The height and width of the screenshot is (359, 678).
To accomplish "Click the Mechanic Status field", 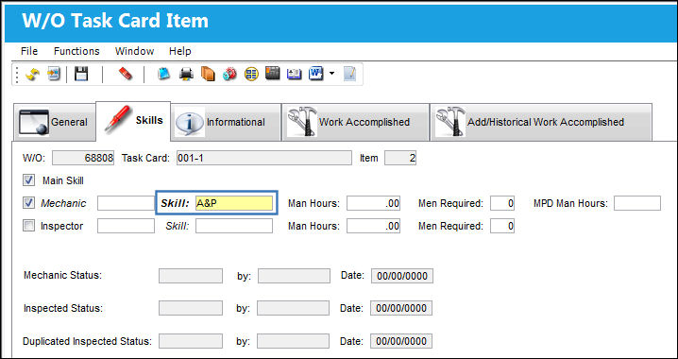I will [x=191, y=276].
